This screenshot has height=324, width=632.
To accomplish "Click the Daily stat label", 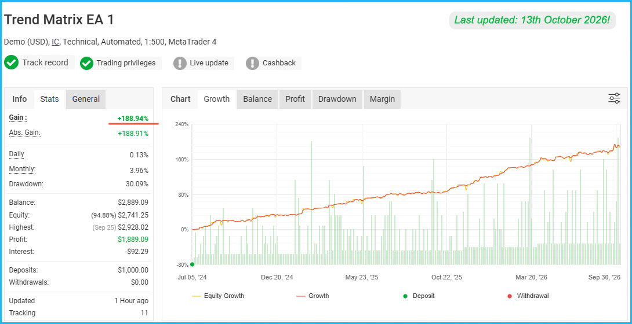I will click(17, 154).
